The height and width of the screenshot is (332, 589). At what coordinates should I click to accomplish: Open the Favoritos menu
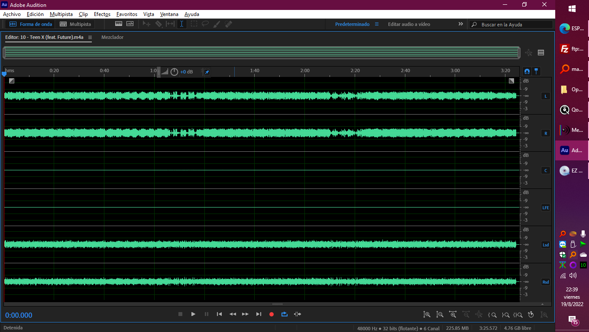click(127, 14)
